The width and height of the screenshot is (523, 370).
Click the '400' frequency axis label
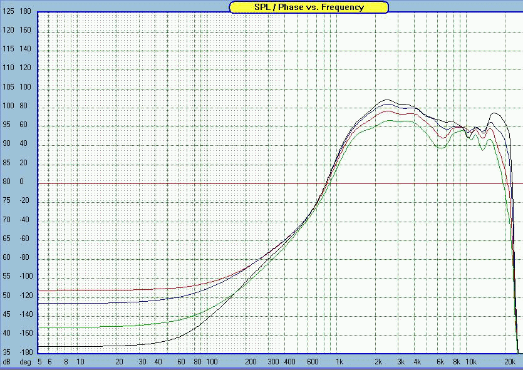(x=289, y=362)
